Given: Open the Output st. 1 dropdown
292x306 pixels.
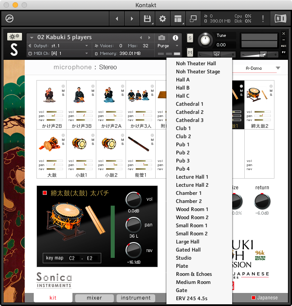Looking at the screenshot, I should (x=58, y=45).
